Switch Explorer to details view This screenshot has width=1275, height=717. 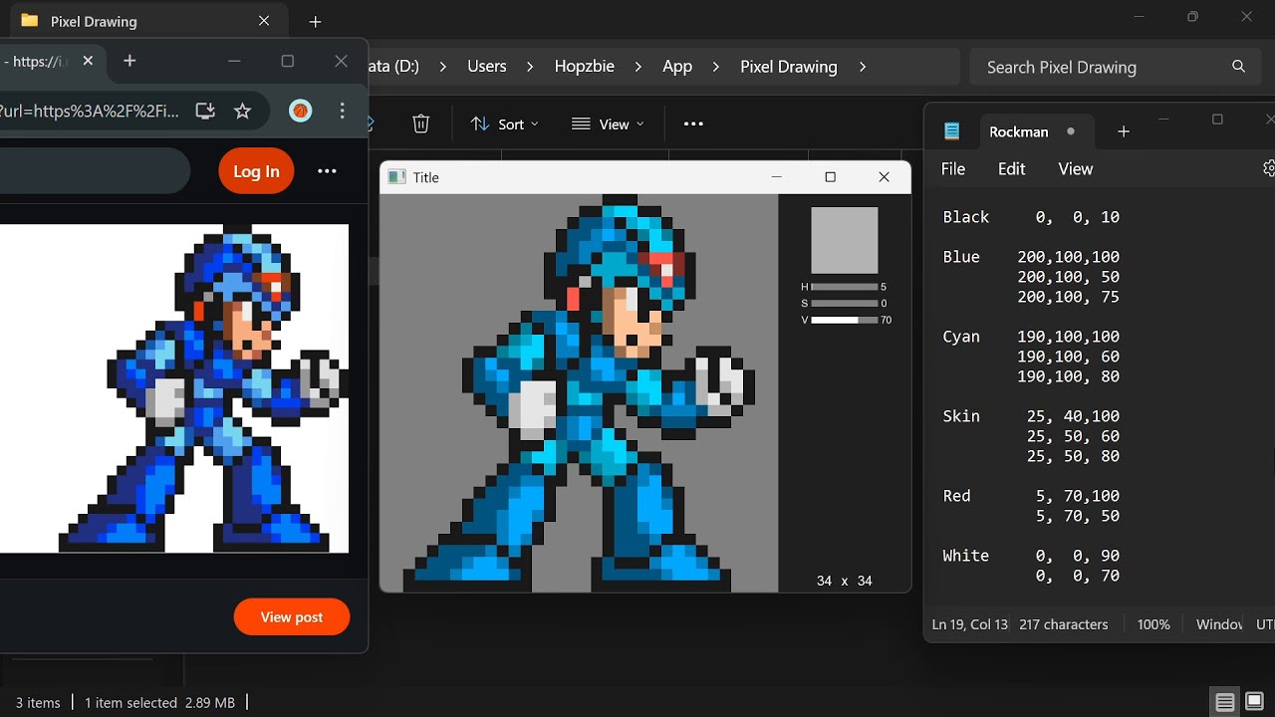pyautogui.click(x=1225, y=702)
